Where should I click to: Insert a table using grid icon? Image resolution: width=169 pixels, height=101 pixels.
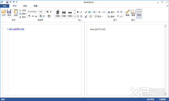click(x=94, y=12)
